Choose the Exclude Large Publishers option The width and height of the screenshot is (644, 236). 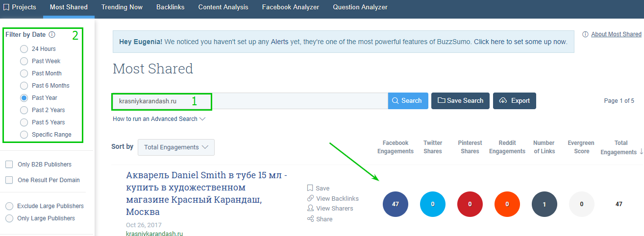[x=9, y=206]
